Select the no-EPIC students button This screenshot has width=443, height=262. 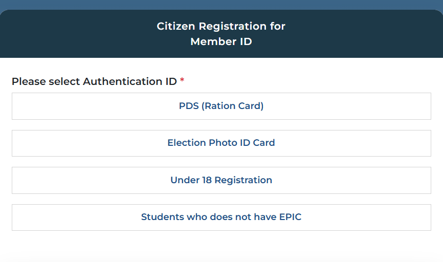tap(221, 217)
